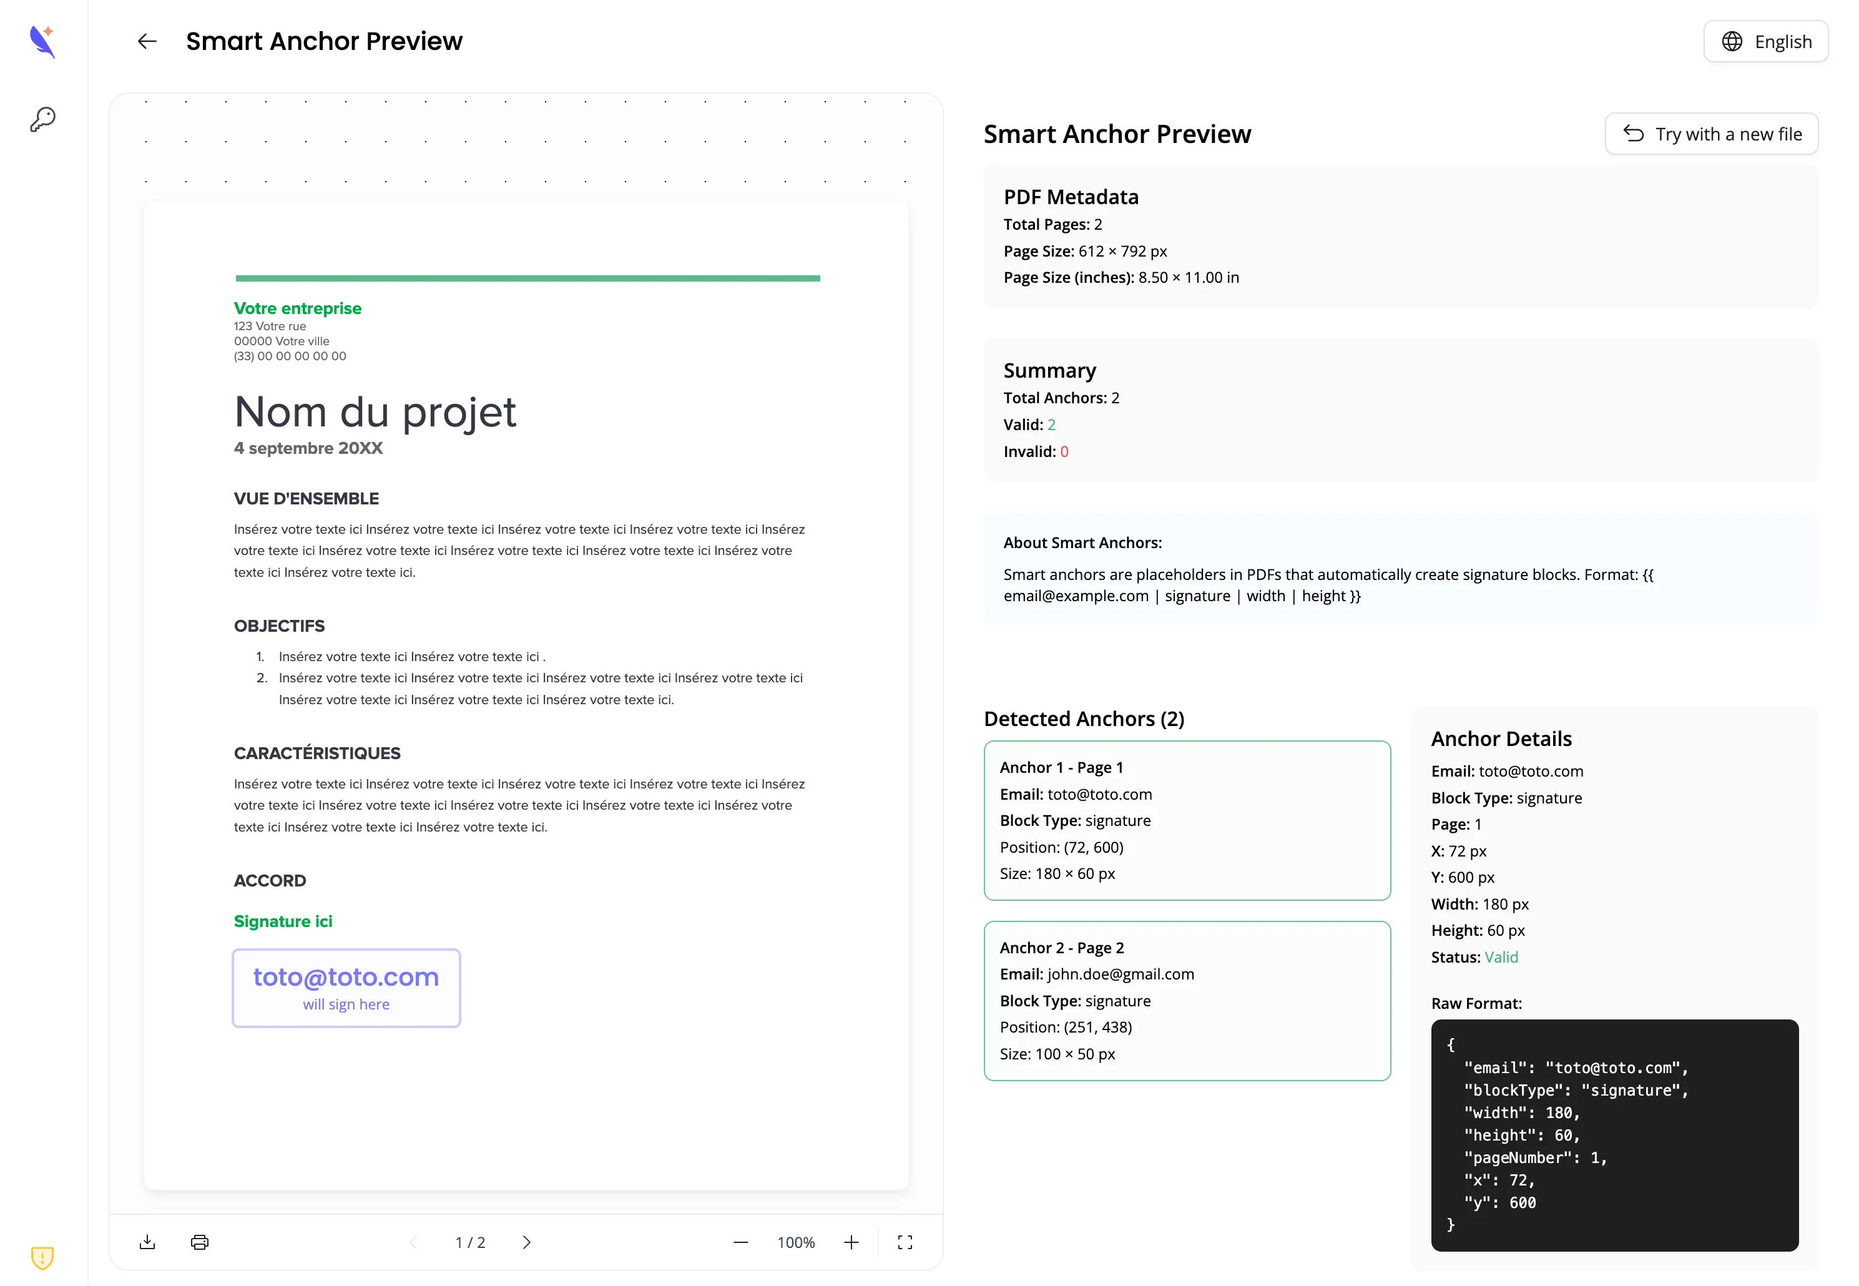This screenshot has height=1286, width=1859.
Task: Go to the previous PDF page
Action: coord(413,1242)
